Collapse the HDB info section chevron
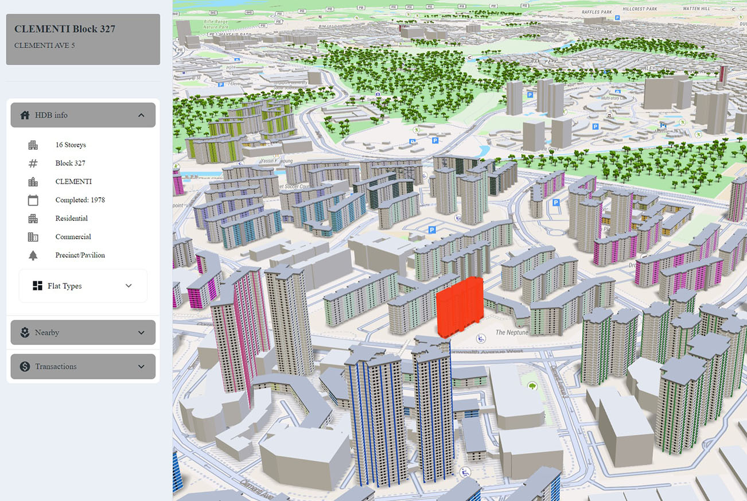 (141, 115)
